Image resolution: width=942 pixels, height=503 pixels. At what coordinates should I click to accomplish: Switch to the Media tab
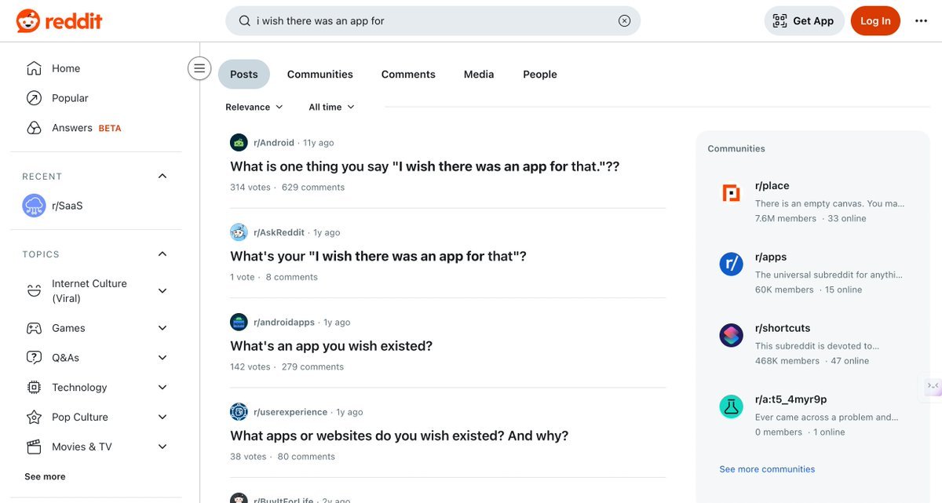[x=479, y=75]
